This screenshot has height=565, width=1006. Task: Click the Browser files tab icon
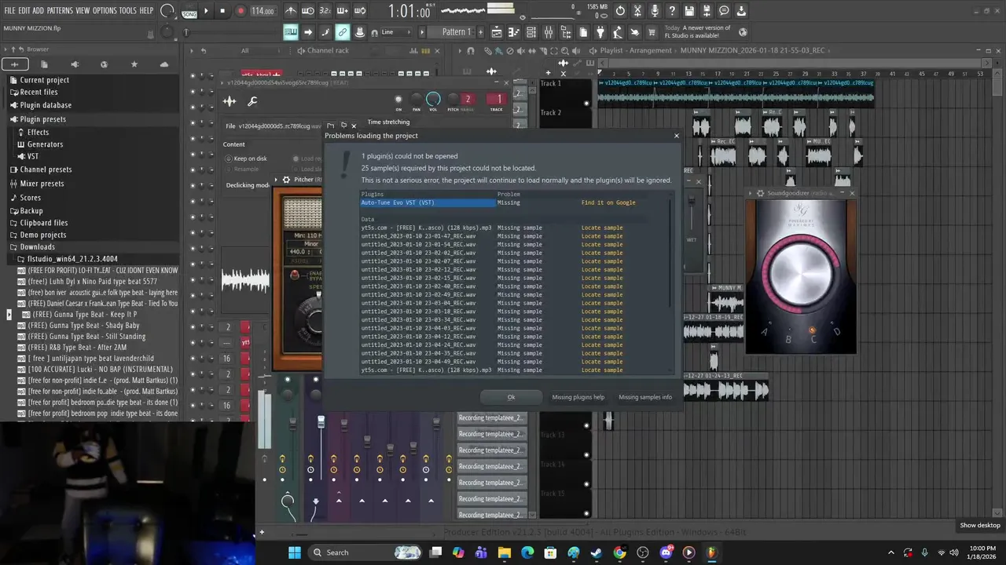[44, 64]
